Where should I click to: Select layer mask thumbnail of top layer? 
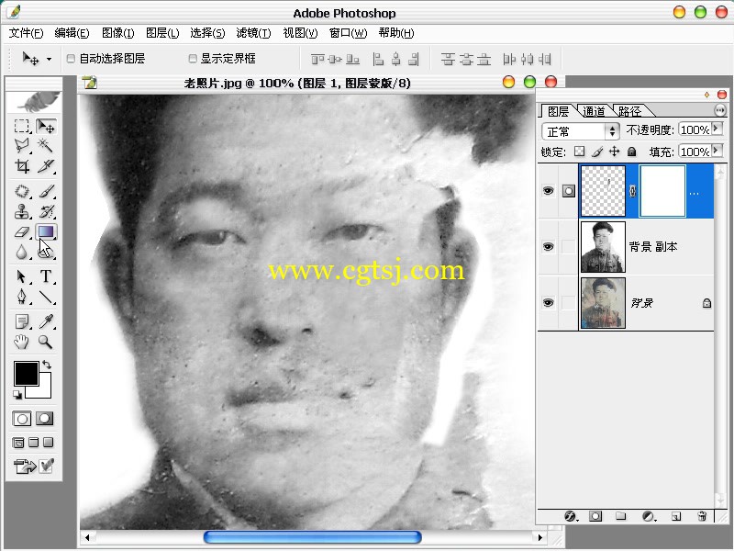(662, 191)
